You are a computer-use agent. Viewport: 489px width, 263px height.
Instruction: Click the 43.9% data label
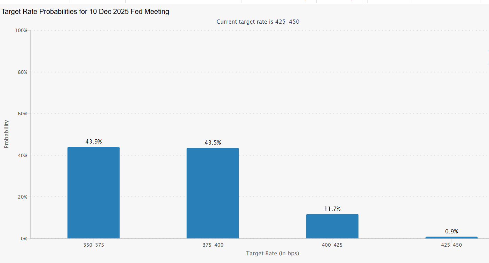(94, 142)
